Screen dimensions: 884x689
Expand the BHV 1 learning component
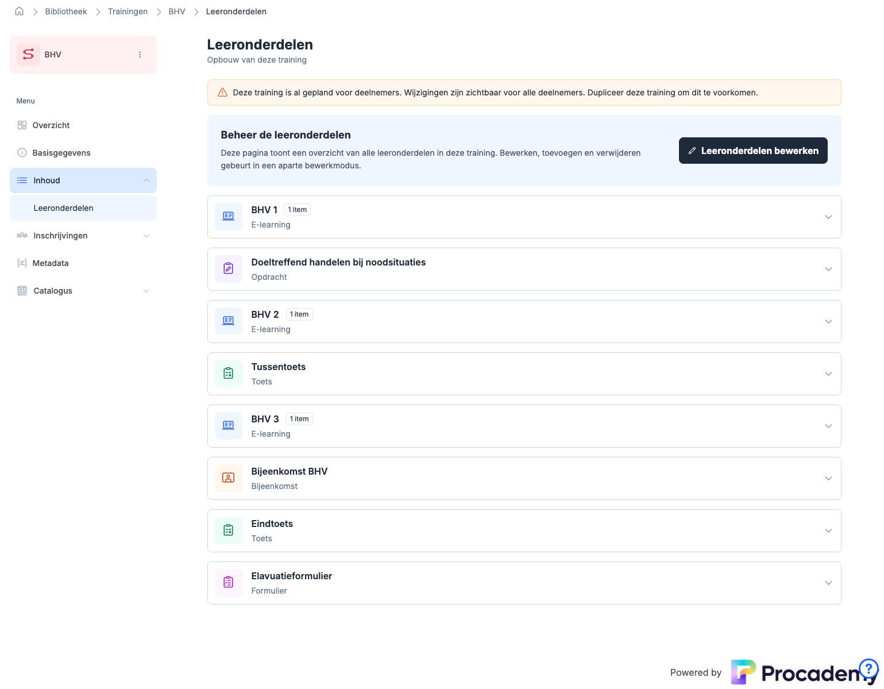[x=828, y=217]
